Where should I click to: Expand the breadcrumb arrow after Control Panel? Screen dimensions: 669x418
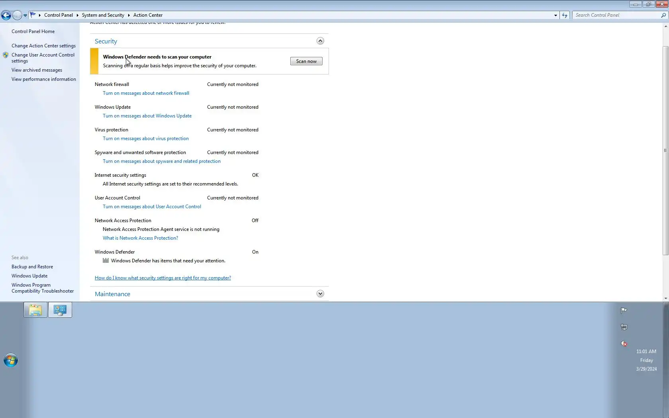point(77,15)
